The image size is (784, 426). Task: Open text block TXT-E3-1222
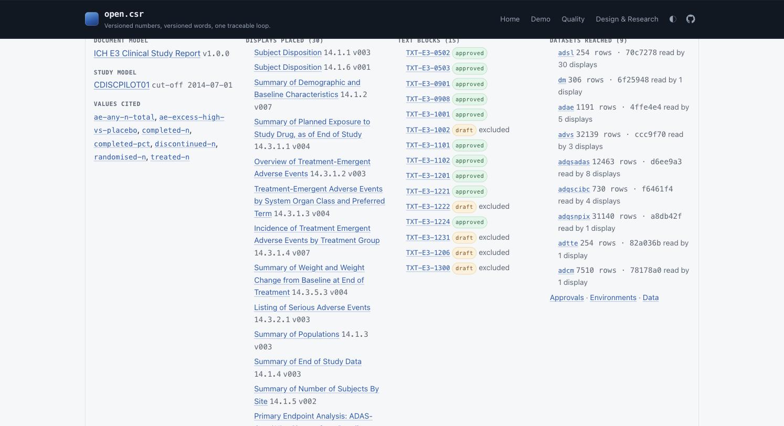click(x=428, y=206)
